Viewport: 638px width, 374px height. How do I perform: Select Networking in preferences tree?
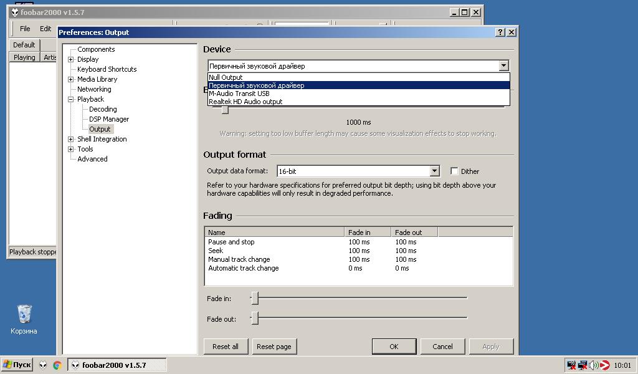(x=94, y=89)
